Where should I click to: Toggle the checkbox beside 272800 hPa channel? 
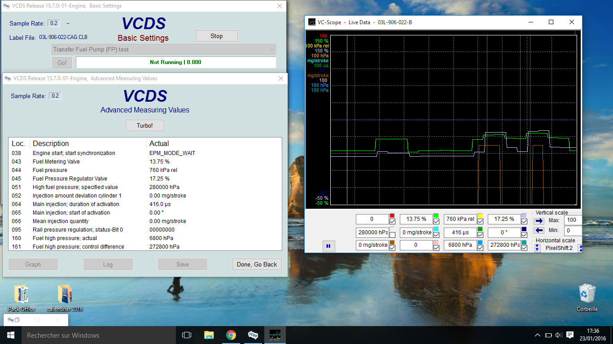tap(524, 248)
